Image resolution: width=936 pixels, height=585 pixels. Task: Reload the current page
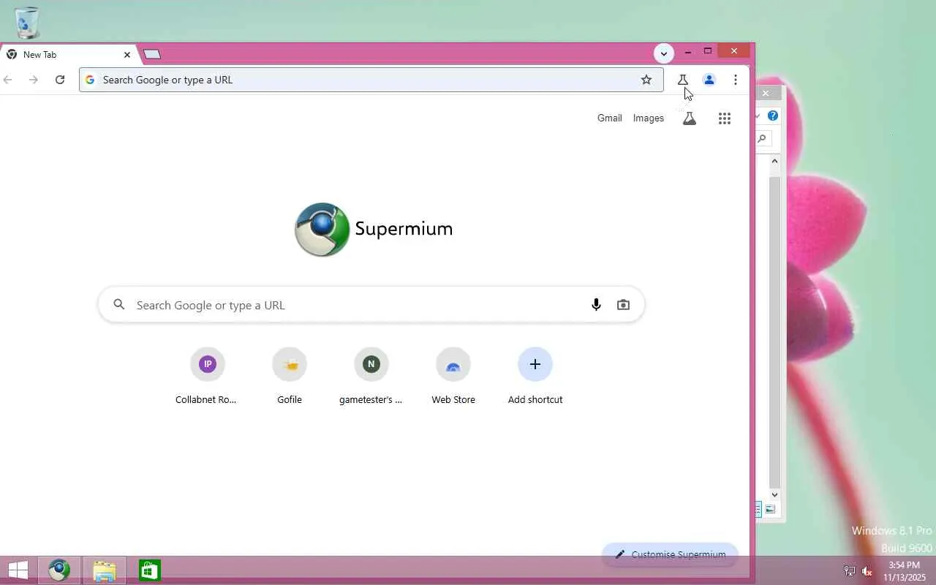[60, 80]
